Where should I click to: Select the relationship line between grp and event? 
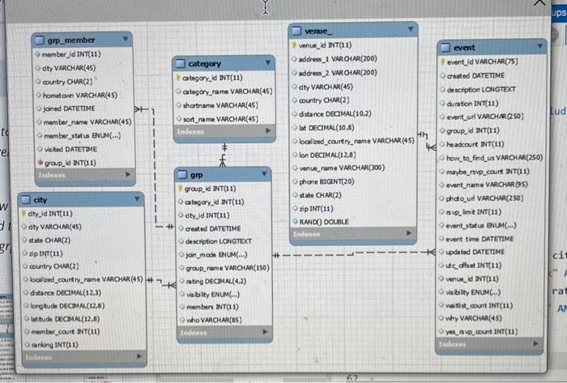pyautogui.click(x=355, y=254)
